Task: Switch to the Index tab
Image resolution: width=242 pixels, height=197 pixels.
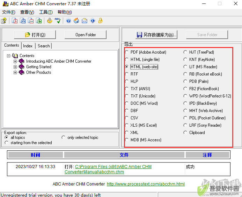Action: 28,46
